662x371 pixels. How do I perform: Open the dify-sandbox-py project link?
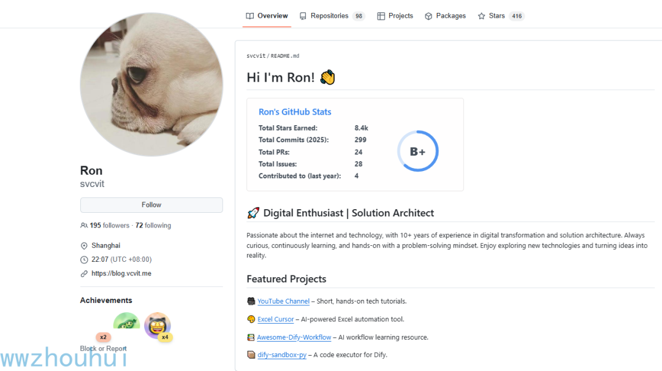[281, 355]
